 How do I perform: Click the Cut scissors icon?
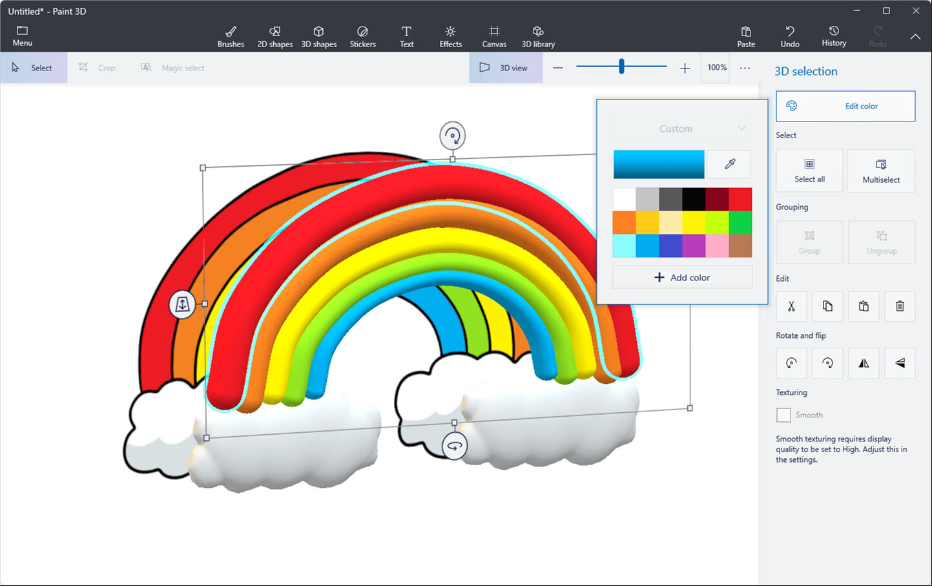791,306
